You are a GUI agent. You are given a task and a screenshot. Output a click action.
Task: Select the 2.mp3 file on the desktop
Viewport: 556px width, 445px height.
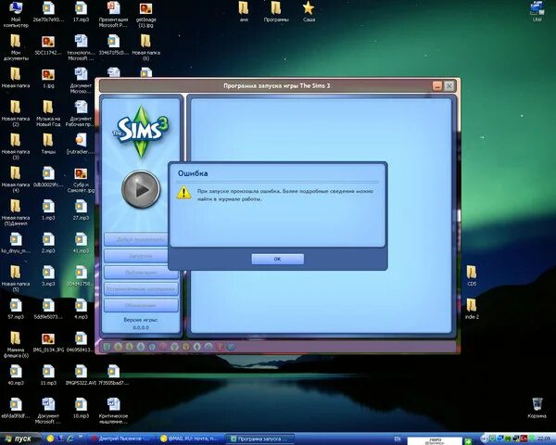[x=48, y=243]
